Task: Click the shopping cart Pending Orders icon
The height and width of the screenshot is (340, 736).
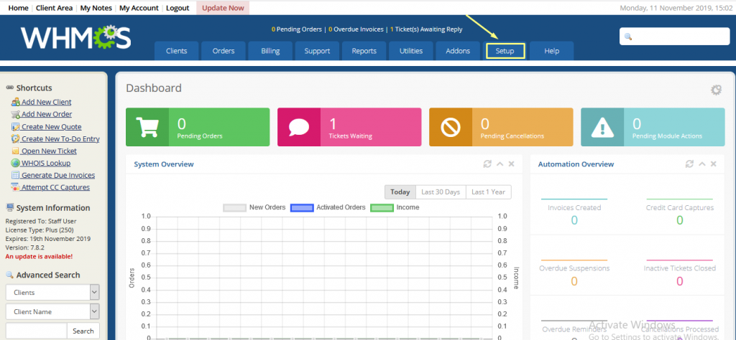Action: pyautogui.click(x=147, y=127)
